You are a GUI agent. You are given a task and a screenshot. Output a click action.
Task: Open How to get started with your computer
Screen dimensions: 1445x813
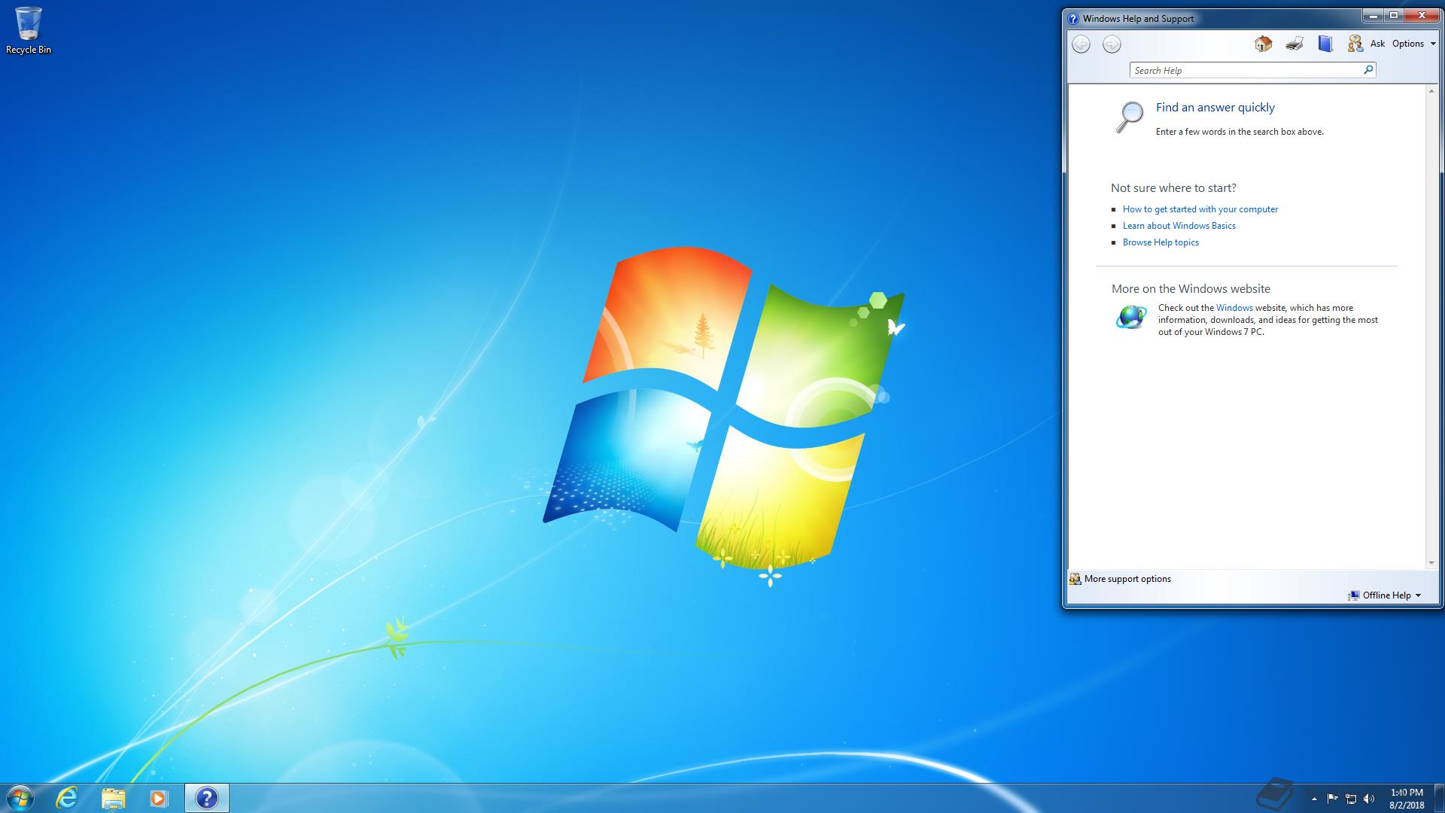1200,209
